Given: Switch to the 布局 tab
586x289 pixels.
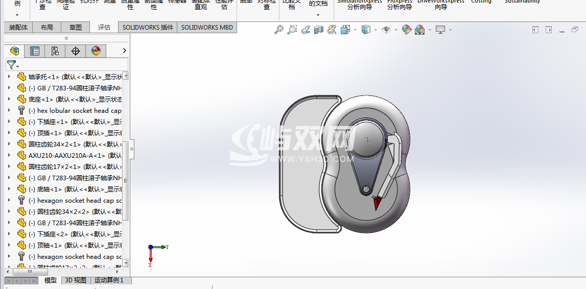Looking at the screenshot, I should (x=46, y=27).
